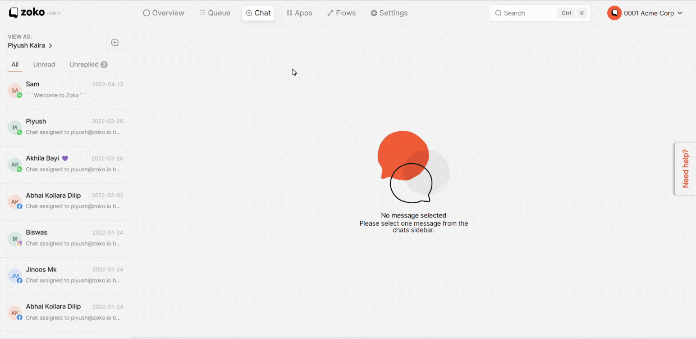Click the Settings gear icon

374,13
